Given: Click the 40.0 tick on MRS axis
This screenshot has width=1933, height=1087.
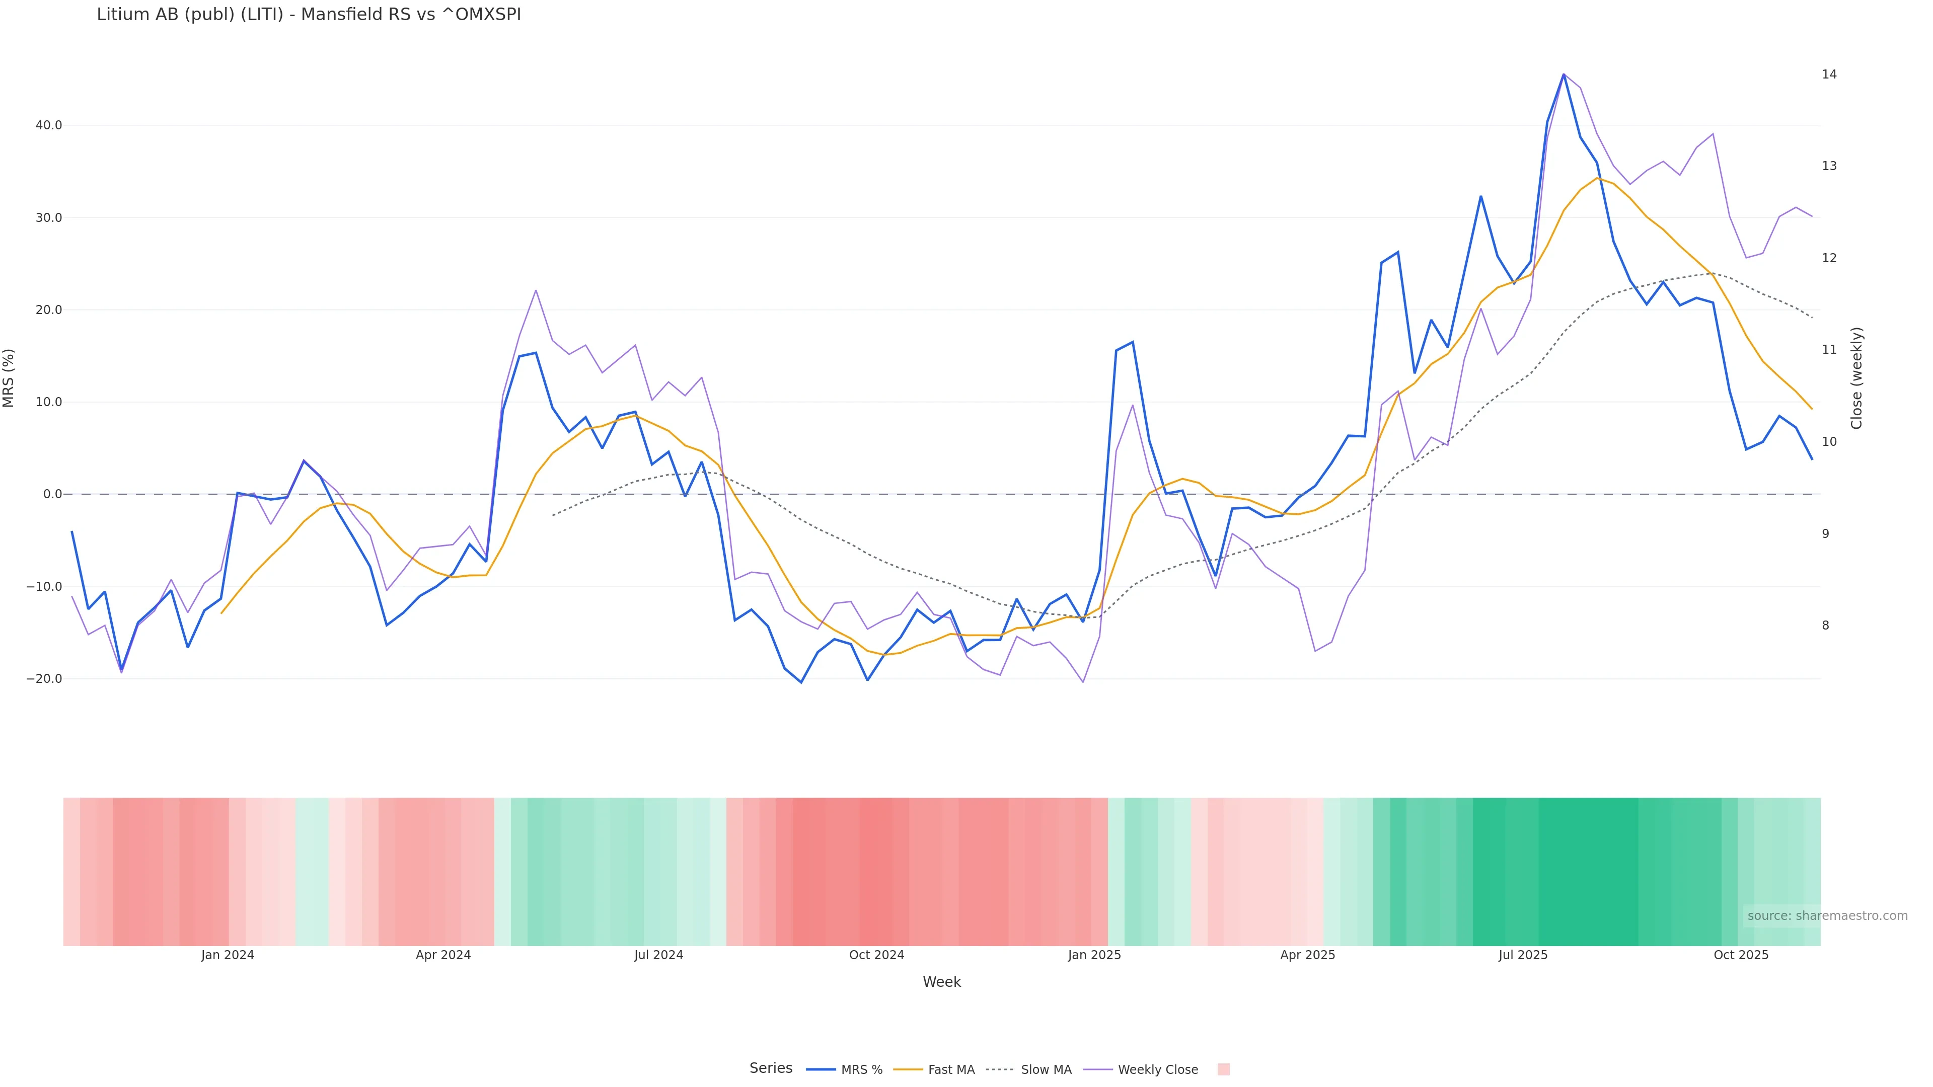Looking at the screenshot, I should click(49, 125).
